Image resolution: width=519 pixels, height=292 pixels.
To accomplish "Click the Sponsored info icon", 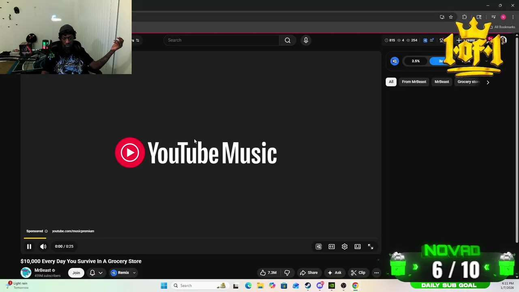I will coord(46,231).
